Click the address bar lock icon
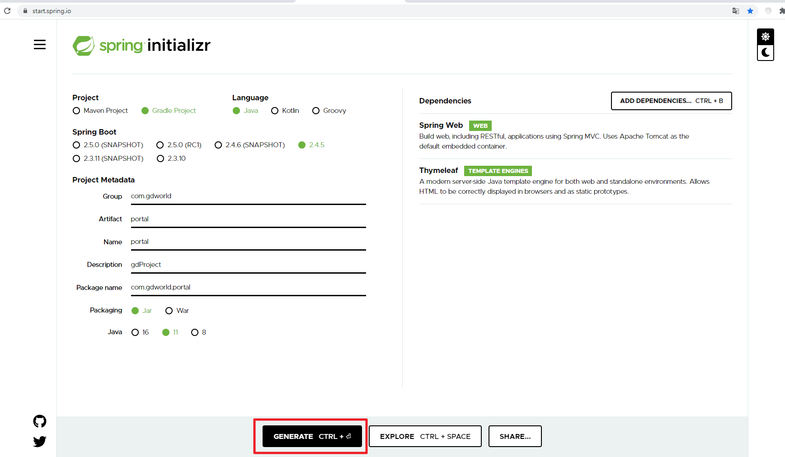Image resolution: width=785 pixels, height=457 pixels. click(25, 11)
